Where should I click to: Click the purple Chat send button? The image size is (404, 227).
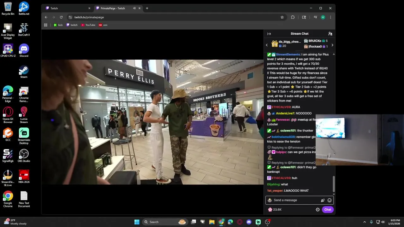(x=328, y=210)
